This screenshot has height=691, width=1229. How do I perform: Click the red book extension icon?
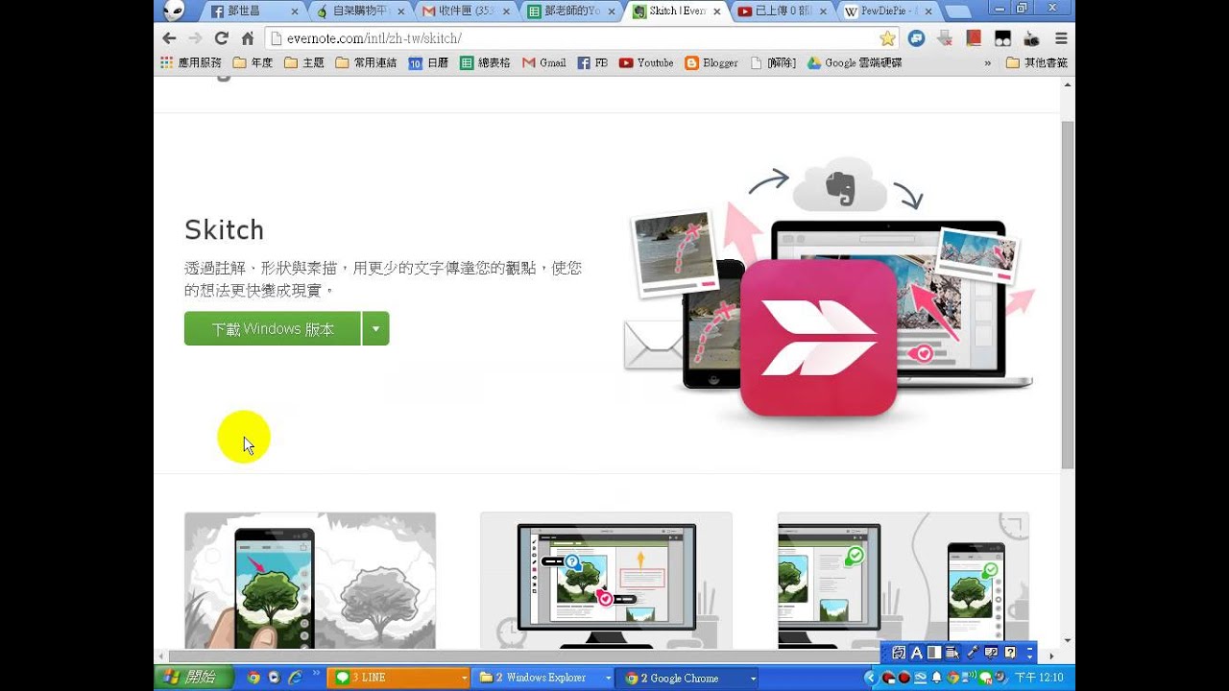pos(974,38)
